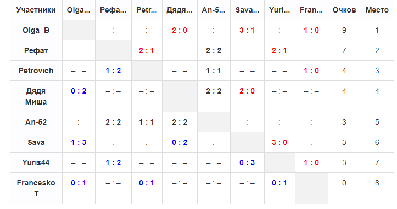The height and width of the screenshot is (209, 397).
Task: Click red 3 : 0 score in Sava row
Action: [x=279, y=142]
